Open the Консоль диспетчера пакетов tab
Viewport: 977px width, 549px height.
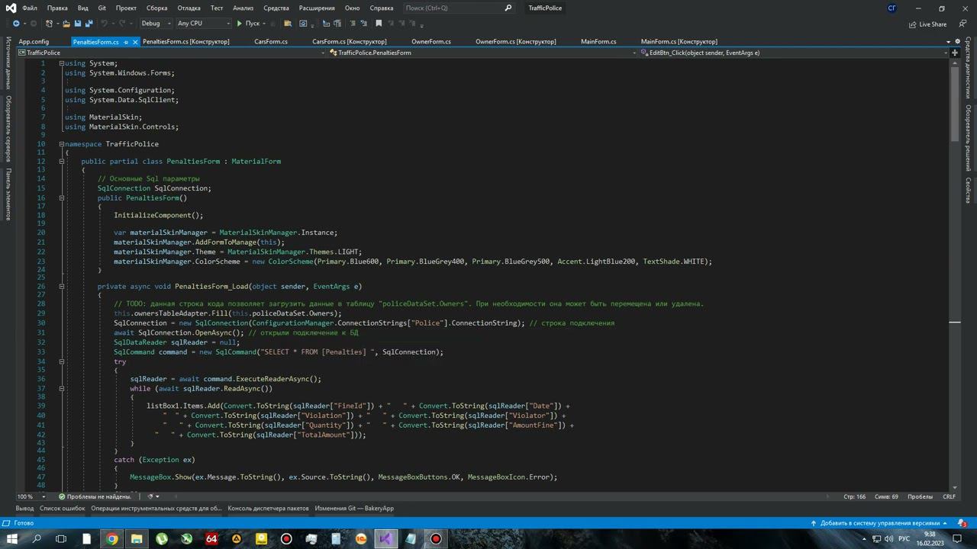[268, 509]
